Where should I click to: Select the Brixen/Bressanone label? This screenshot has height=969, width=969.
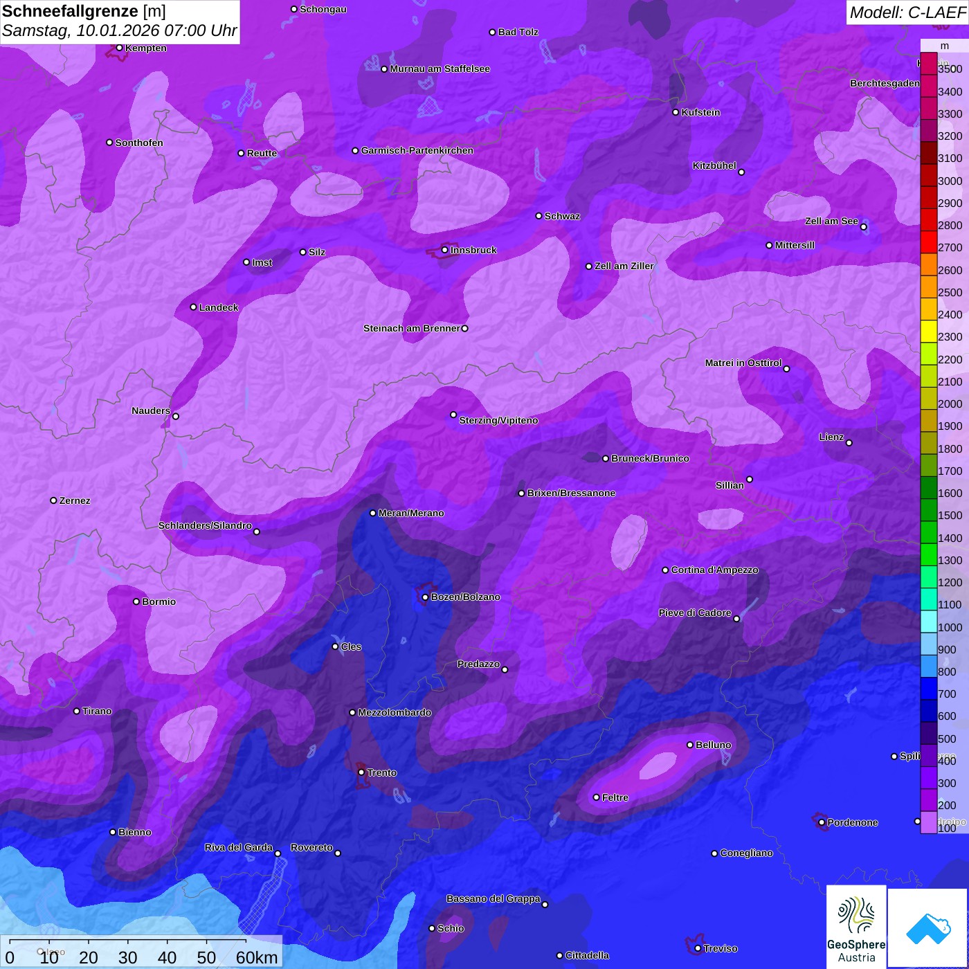tap(571, 493)
